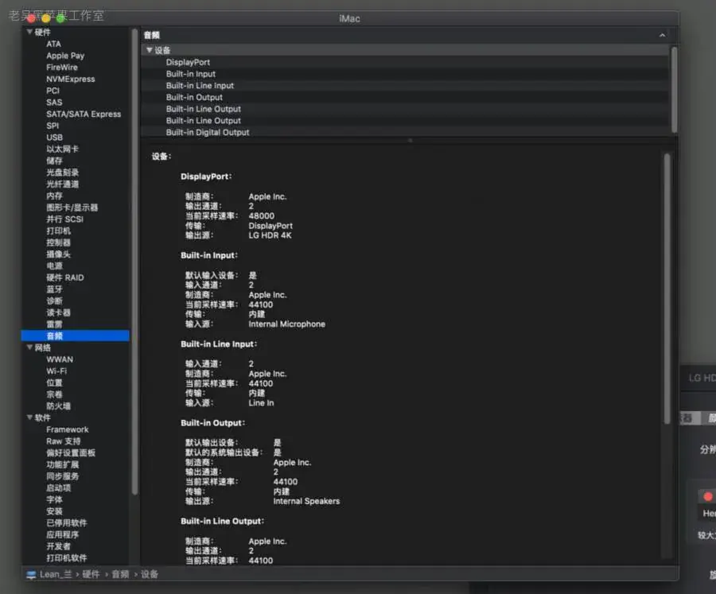Open the Raw 支持 entry
This screenshot has width=716, height=594.
point(63,441)
